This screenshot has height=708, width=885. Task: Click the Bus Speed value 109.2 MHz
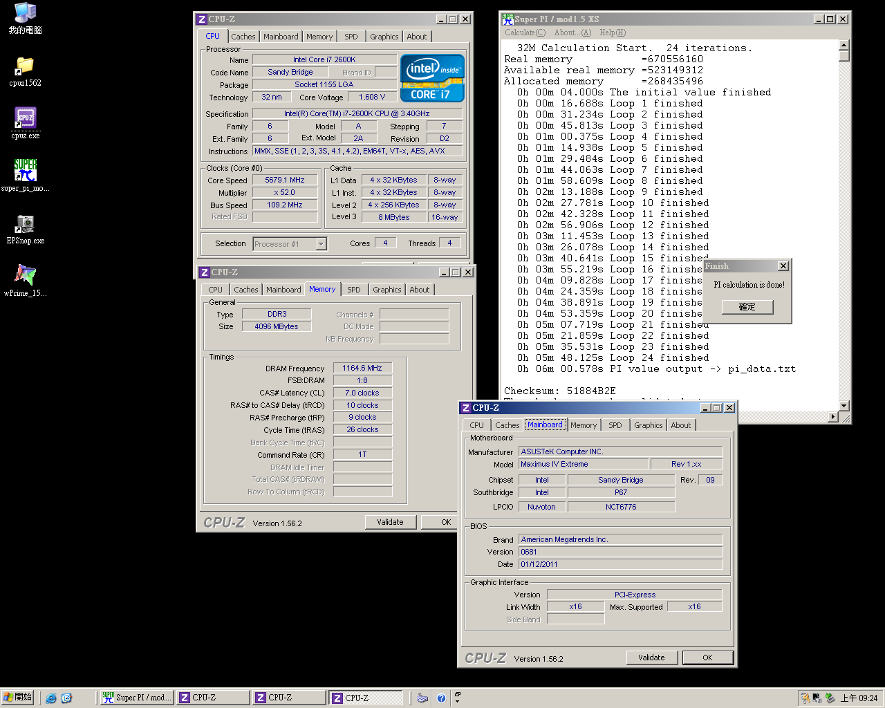(285, 205)
